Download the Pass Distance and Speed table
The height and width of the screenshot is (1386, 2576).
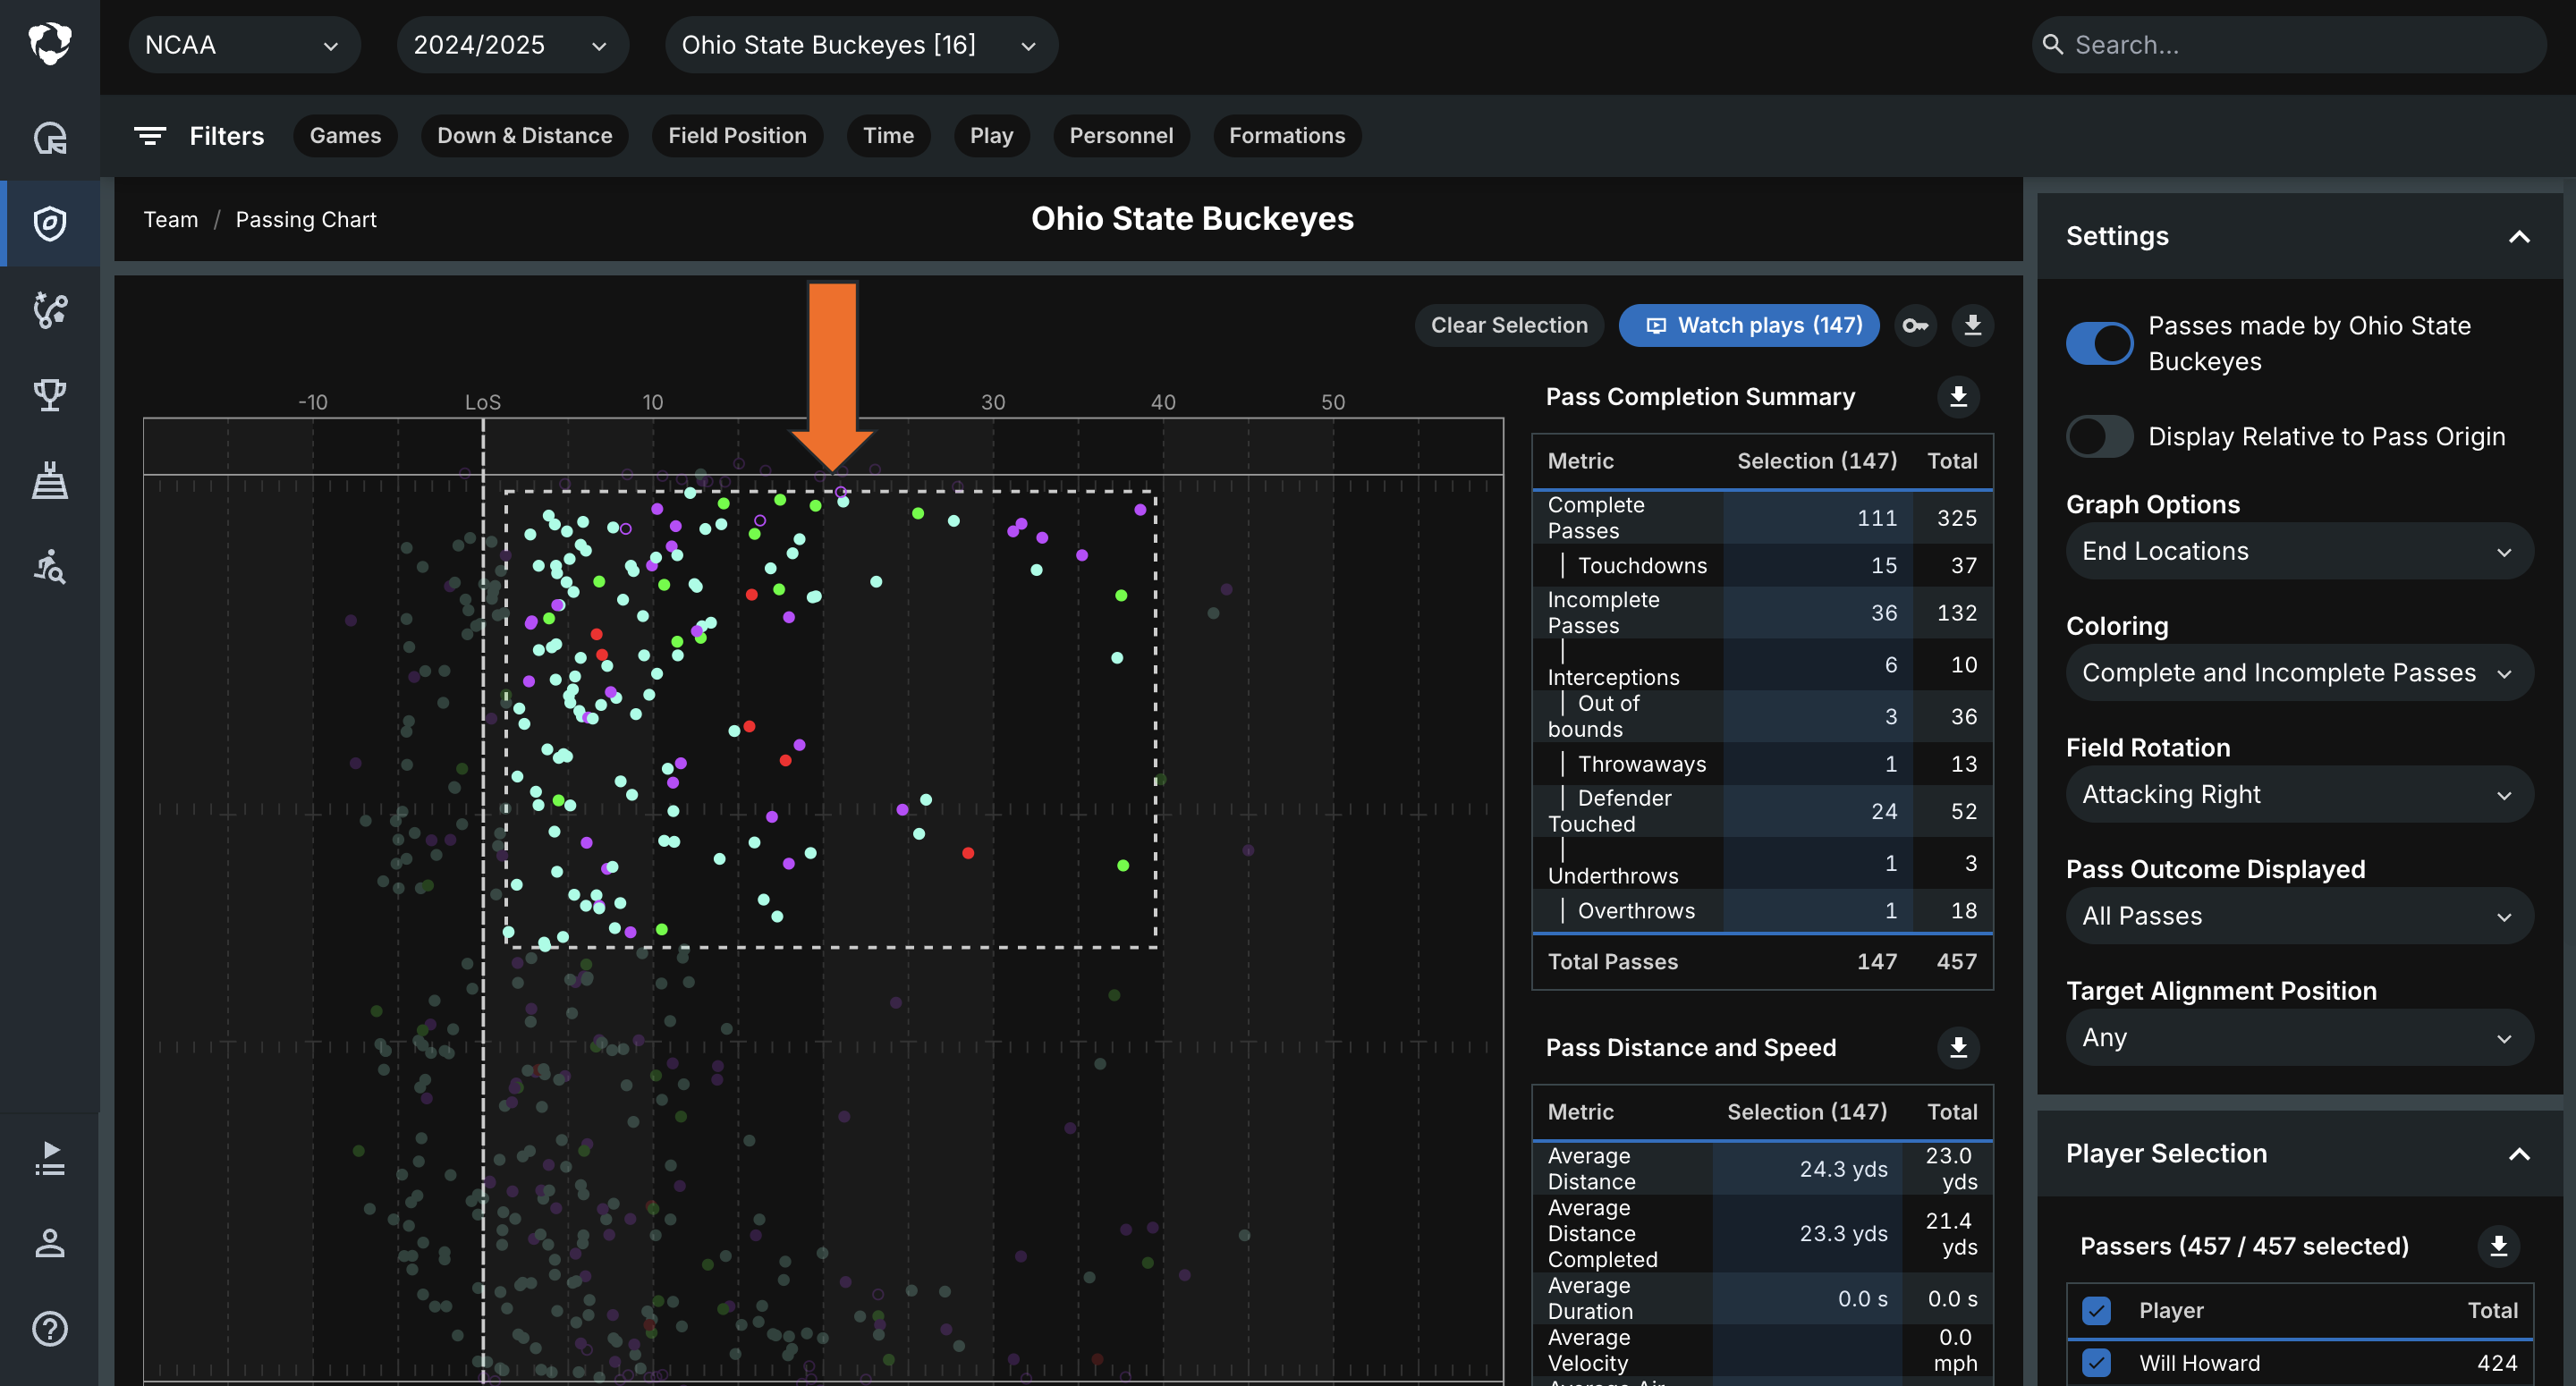pos(1958,1047)
